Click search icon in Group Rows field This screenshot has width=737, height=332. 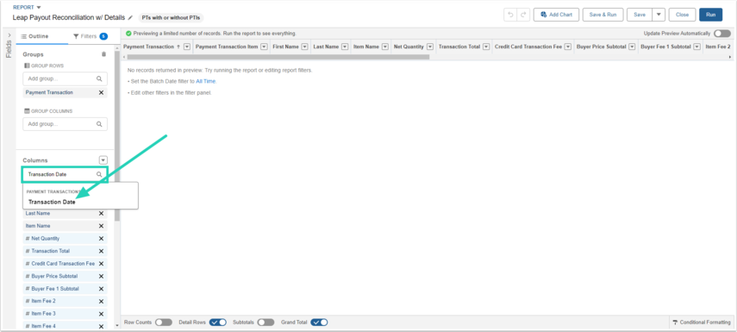pos(99,79)
